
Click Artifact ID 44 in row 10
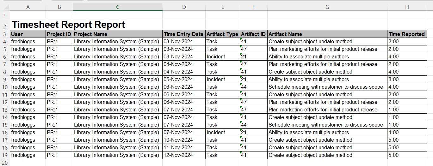pyautogui.click(x=244, y=87)
